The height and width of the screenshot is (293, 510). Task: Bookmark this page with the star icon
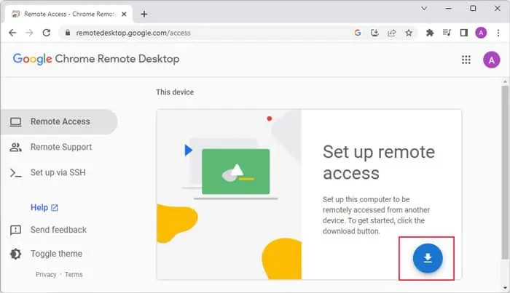(409, 33)
